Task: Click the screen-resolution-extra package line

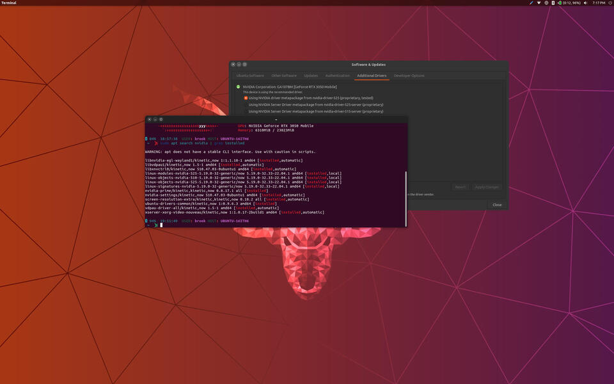Action: point(227,199)
